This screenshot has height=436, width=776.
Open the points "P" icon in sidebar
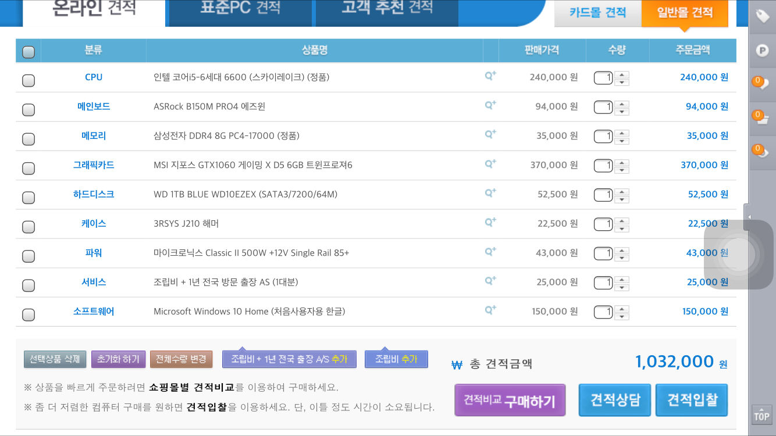point(762,50)
